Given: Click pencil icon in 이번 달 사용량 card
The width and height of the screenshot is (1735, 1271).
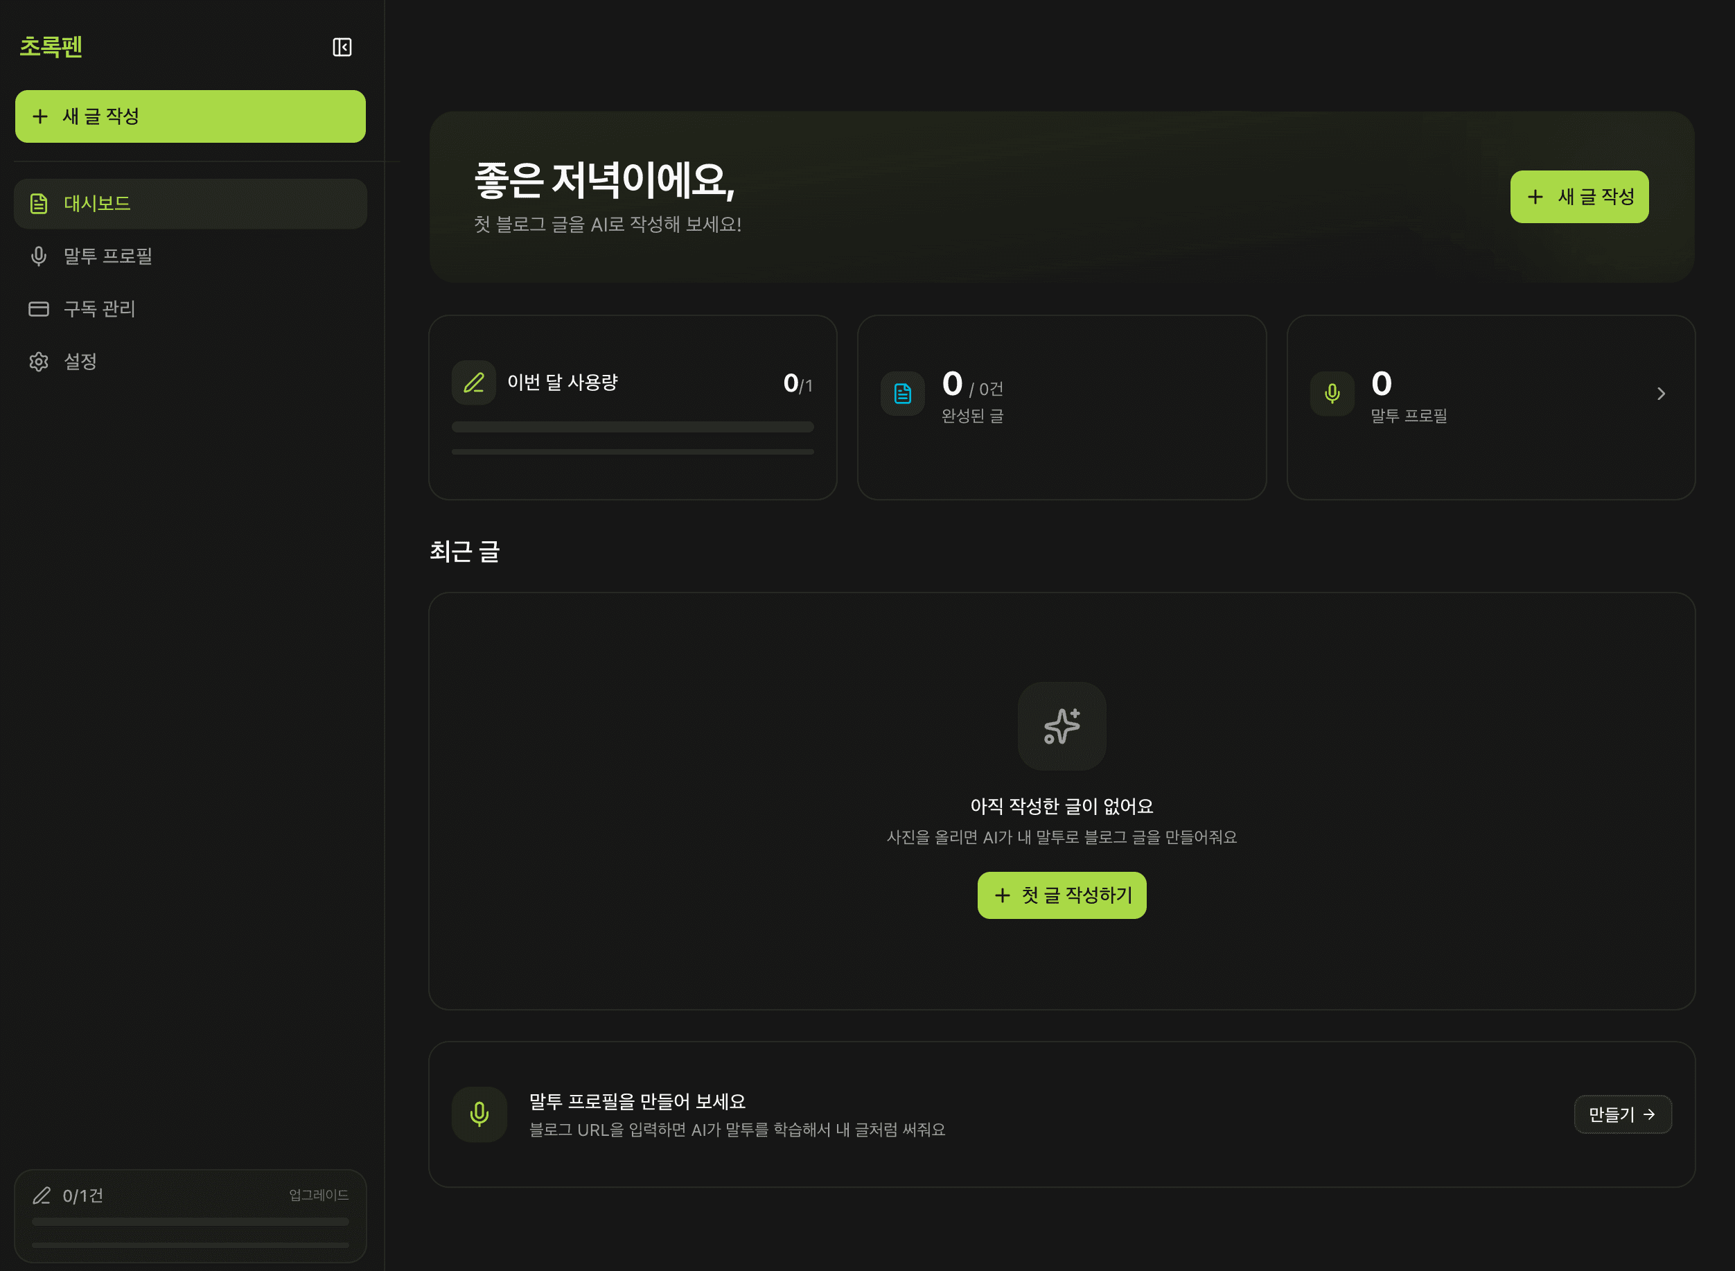Looking at the screenshot, I should point(474,383).
